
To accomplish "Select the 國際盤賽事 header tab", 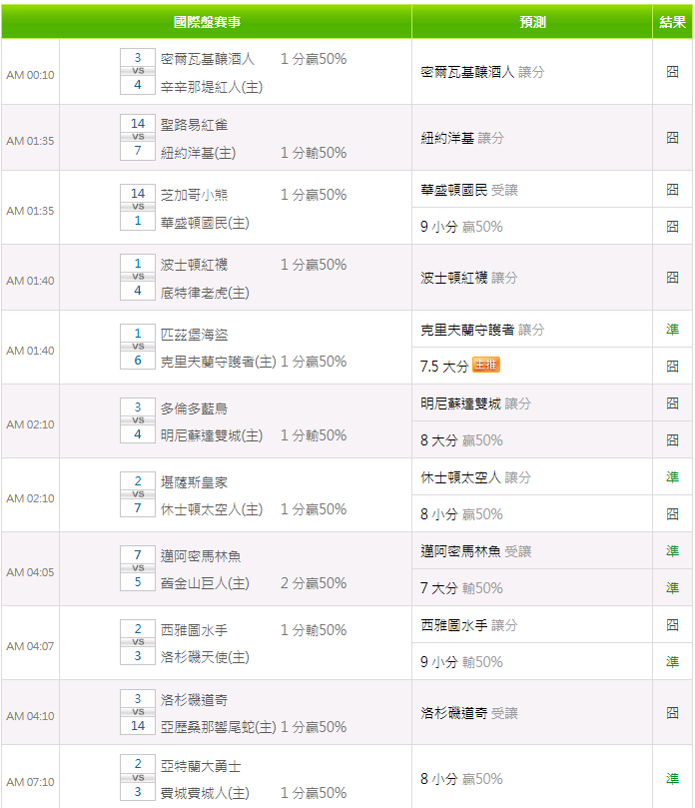I will [x=207, y=22].
